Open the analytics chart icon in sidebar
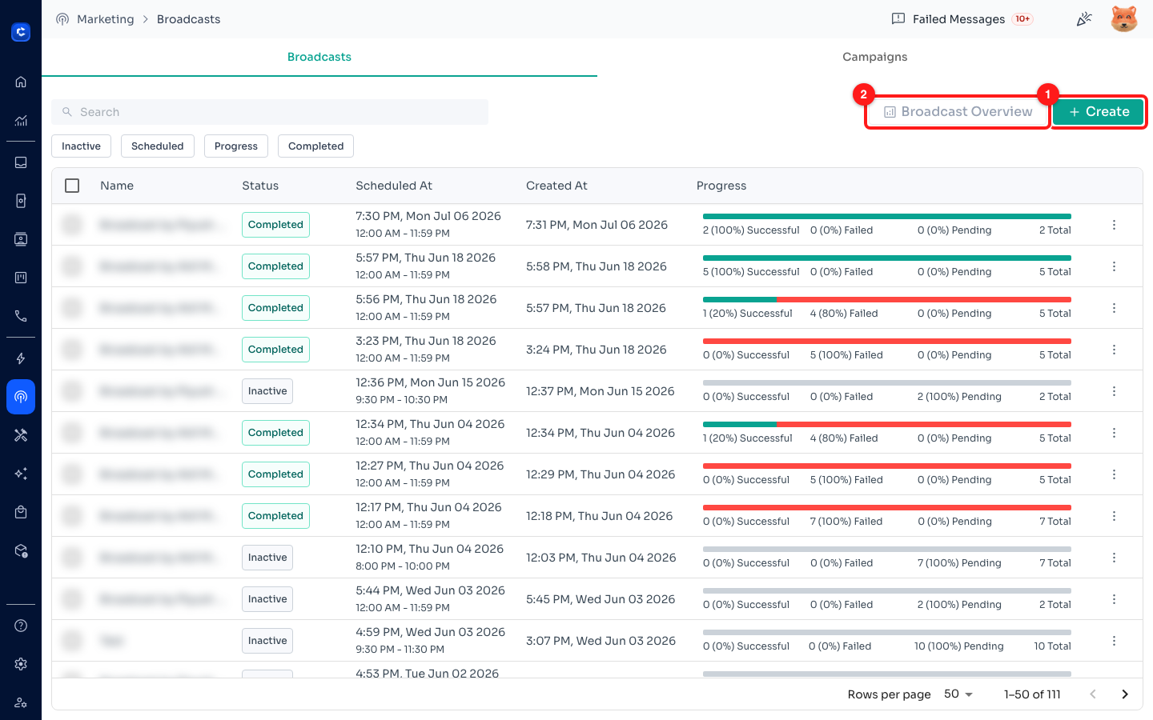Viewport: 1153px width, 720px height. pyautogui.click(x=21, y=121)
